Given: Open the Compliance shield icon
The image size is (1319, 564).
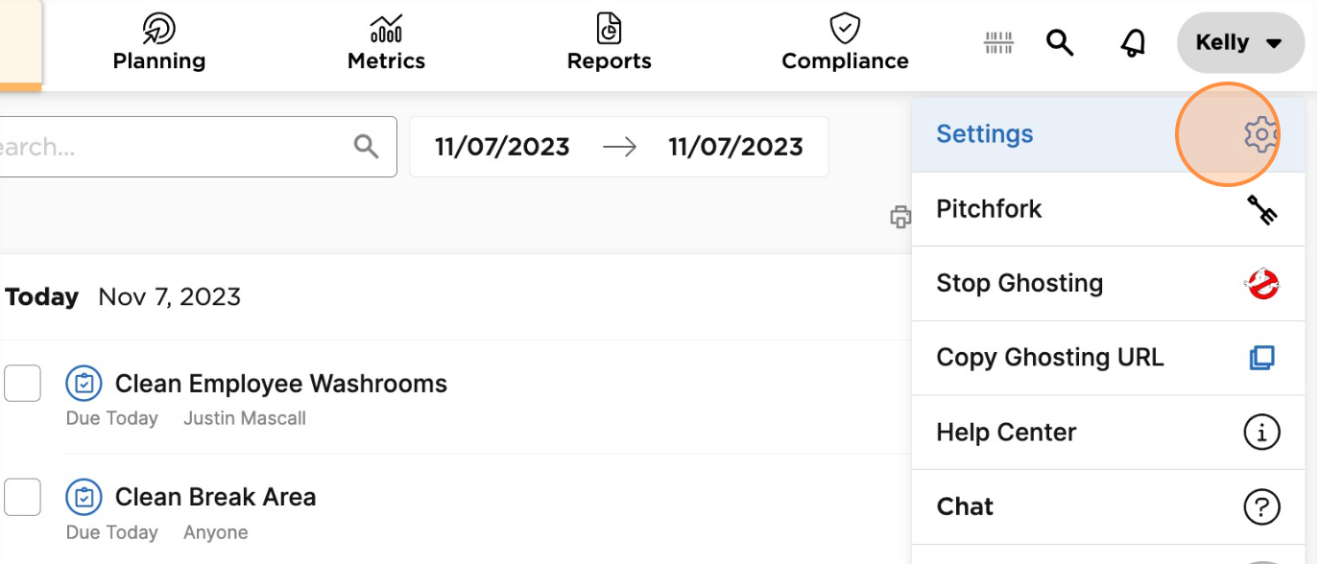Looking at the screenshot, I should (x=845, y=29).
